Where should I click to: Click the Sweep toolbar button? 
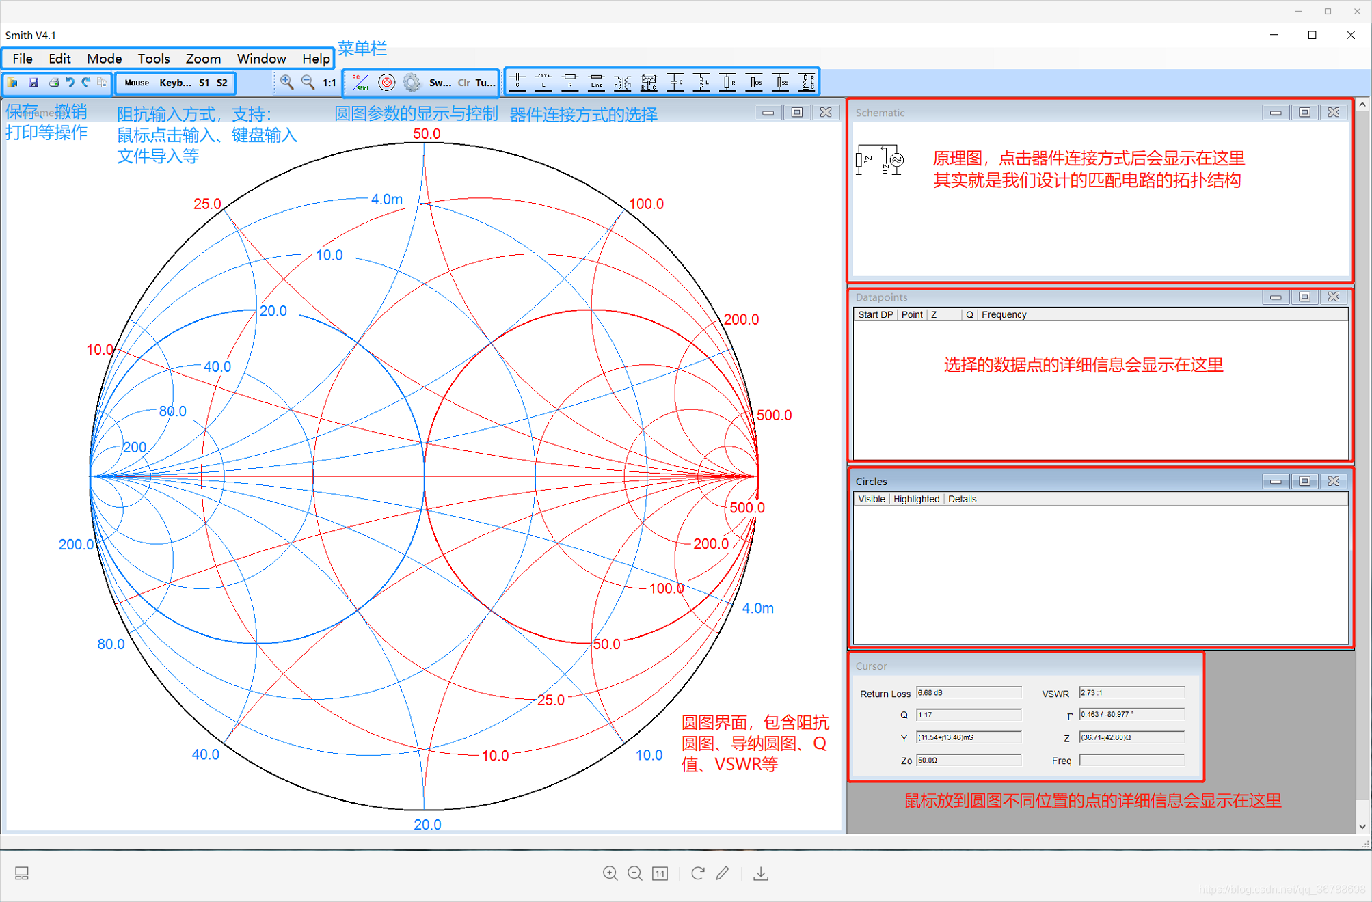[x=440, y=83]
